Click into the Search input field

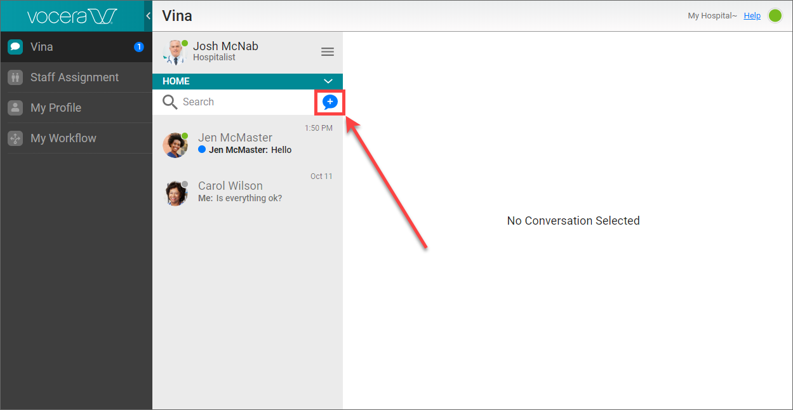pyautogui.click(x=244, y=102)
